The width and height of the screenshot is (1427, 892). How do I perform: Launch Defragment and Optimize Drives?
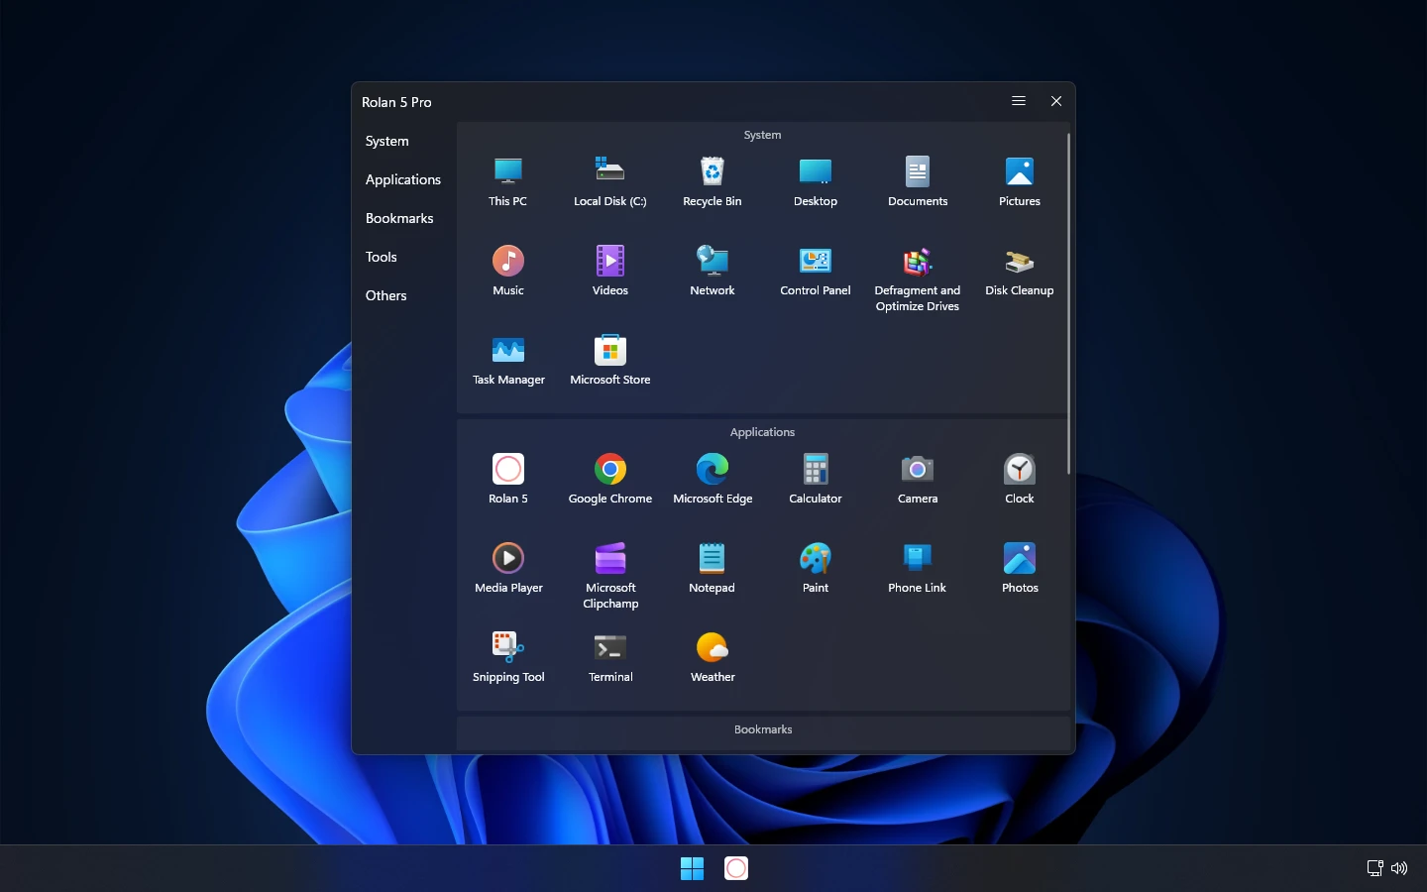tap(918, 278)
